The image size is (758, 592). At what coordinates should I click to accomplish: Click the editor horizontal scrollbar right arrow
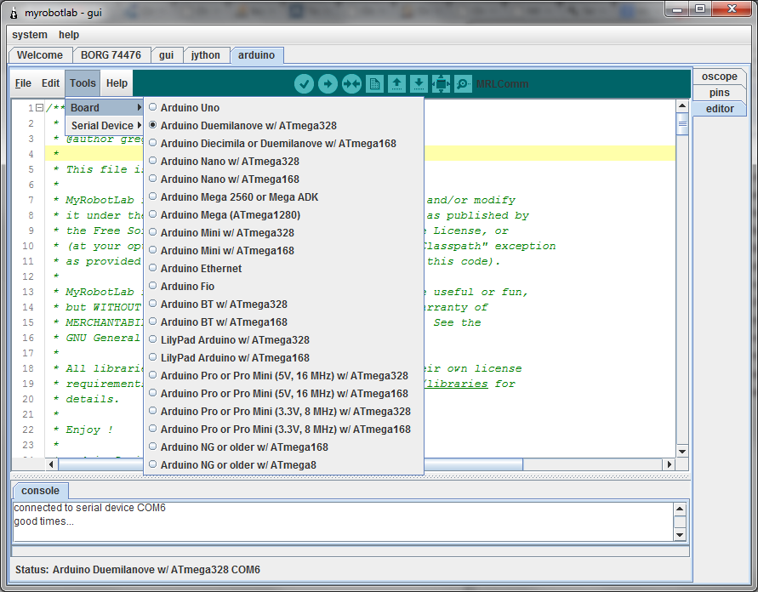pyautogui.click(x=669, y=464)
